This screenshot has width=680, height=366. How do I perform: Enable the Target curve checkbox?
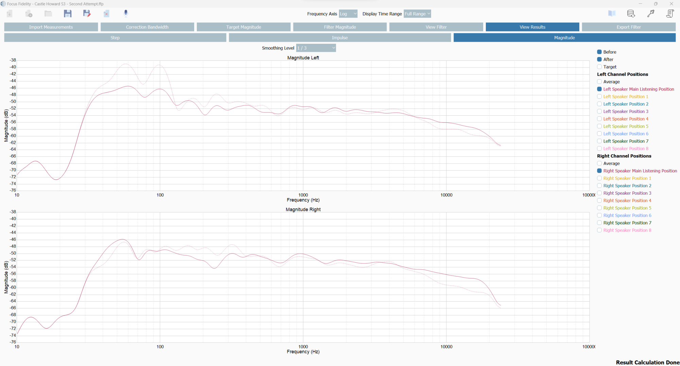point(599,67)
